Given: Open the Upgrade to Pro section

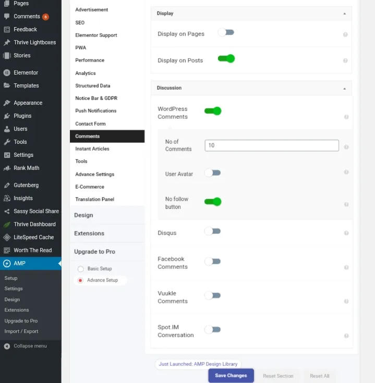Looking at the screenshot, I should click(107, 252).
